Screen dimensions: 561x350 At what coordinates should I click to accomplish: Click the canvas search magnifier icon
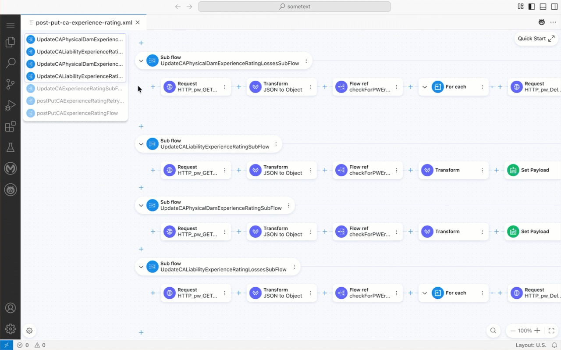(493, 331)
